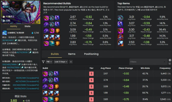This screenshot has width=172, height=102.
Task: Open the PBE patch dropdown
Action: coord(49,62)
